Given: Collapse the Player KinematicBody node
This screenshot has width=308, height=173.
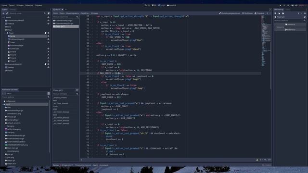Looking at the screenshot, I should point(6,33).
